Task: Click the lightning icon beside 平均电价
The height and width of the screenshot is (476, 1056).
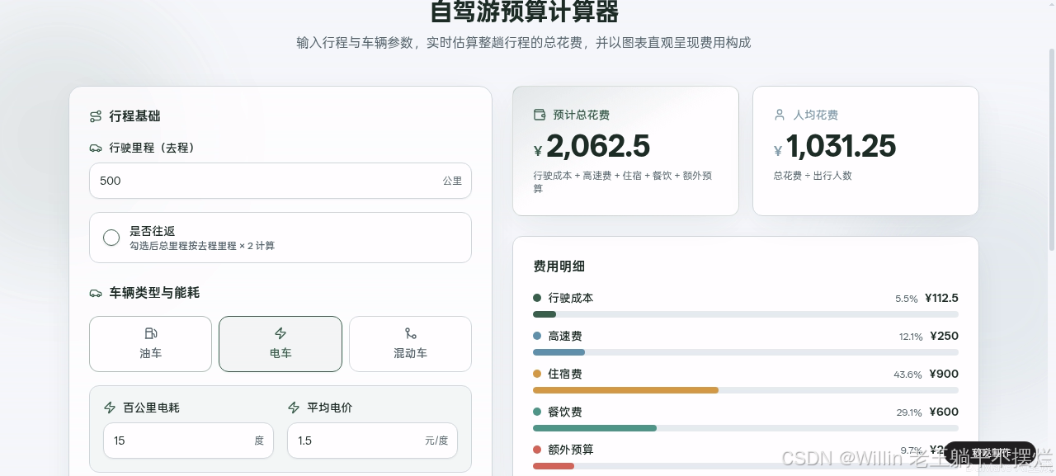Action: pos(294,408)
